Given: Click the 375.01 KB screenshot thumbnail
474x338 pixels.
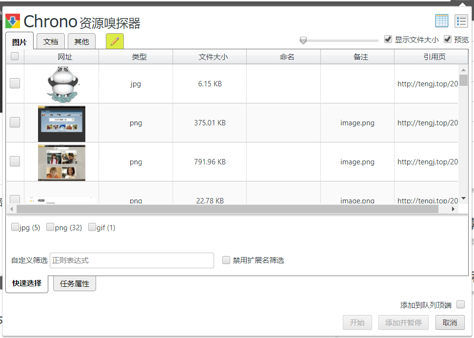Looking at the screenshot, I should pos(61,124).
